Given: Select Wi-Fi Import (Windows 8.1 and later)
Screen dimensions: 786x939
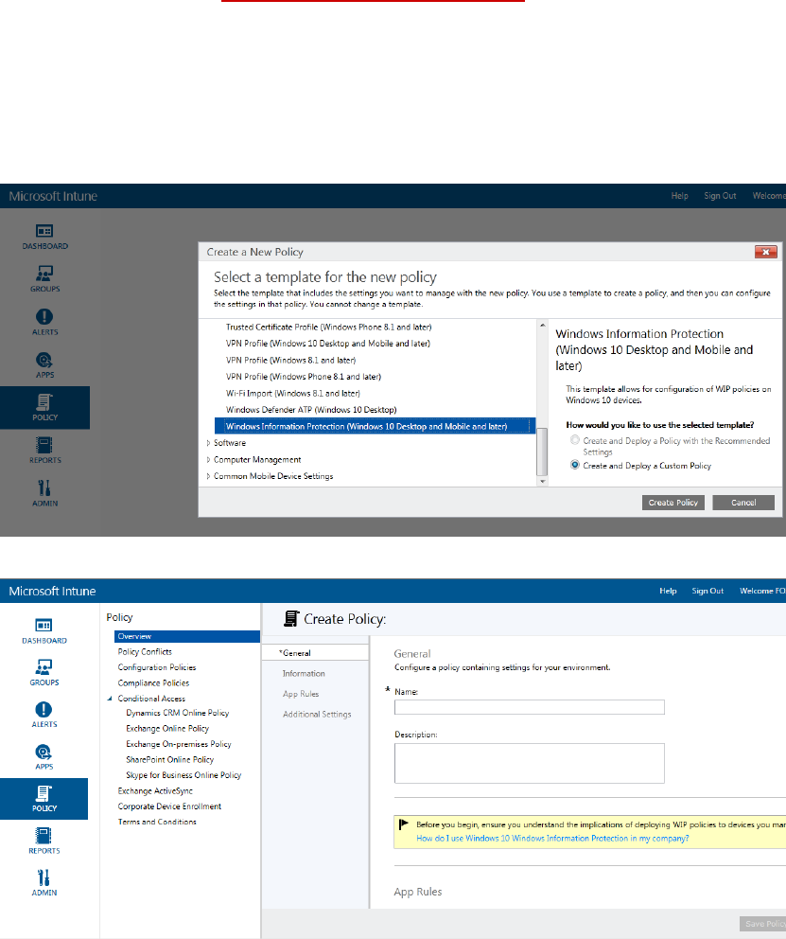Looking at the screenshot, I should point(293,394).
